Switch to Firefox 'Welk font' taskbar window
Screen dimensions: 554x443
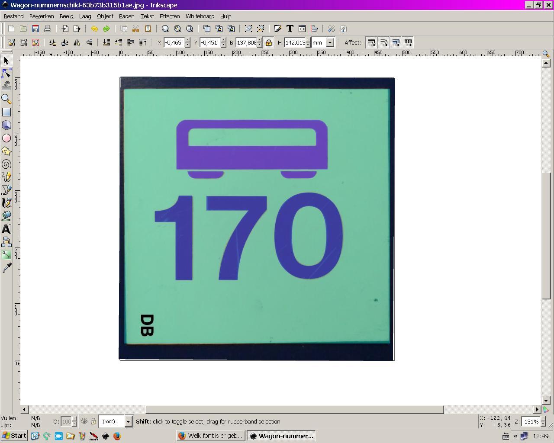[211, 436]
